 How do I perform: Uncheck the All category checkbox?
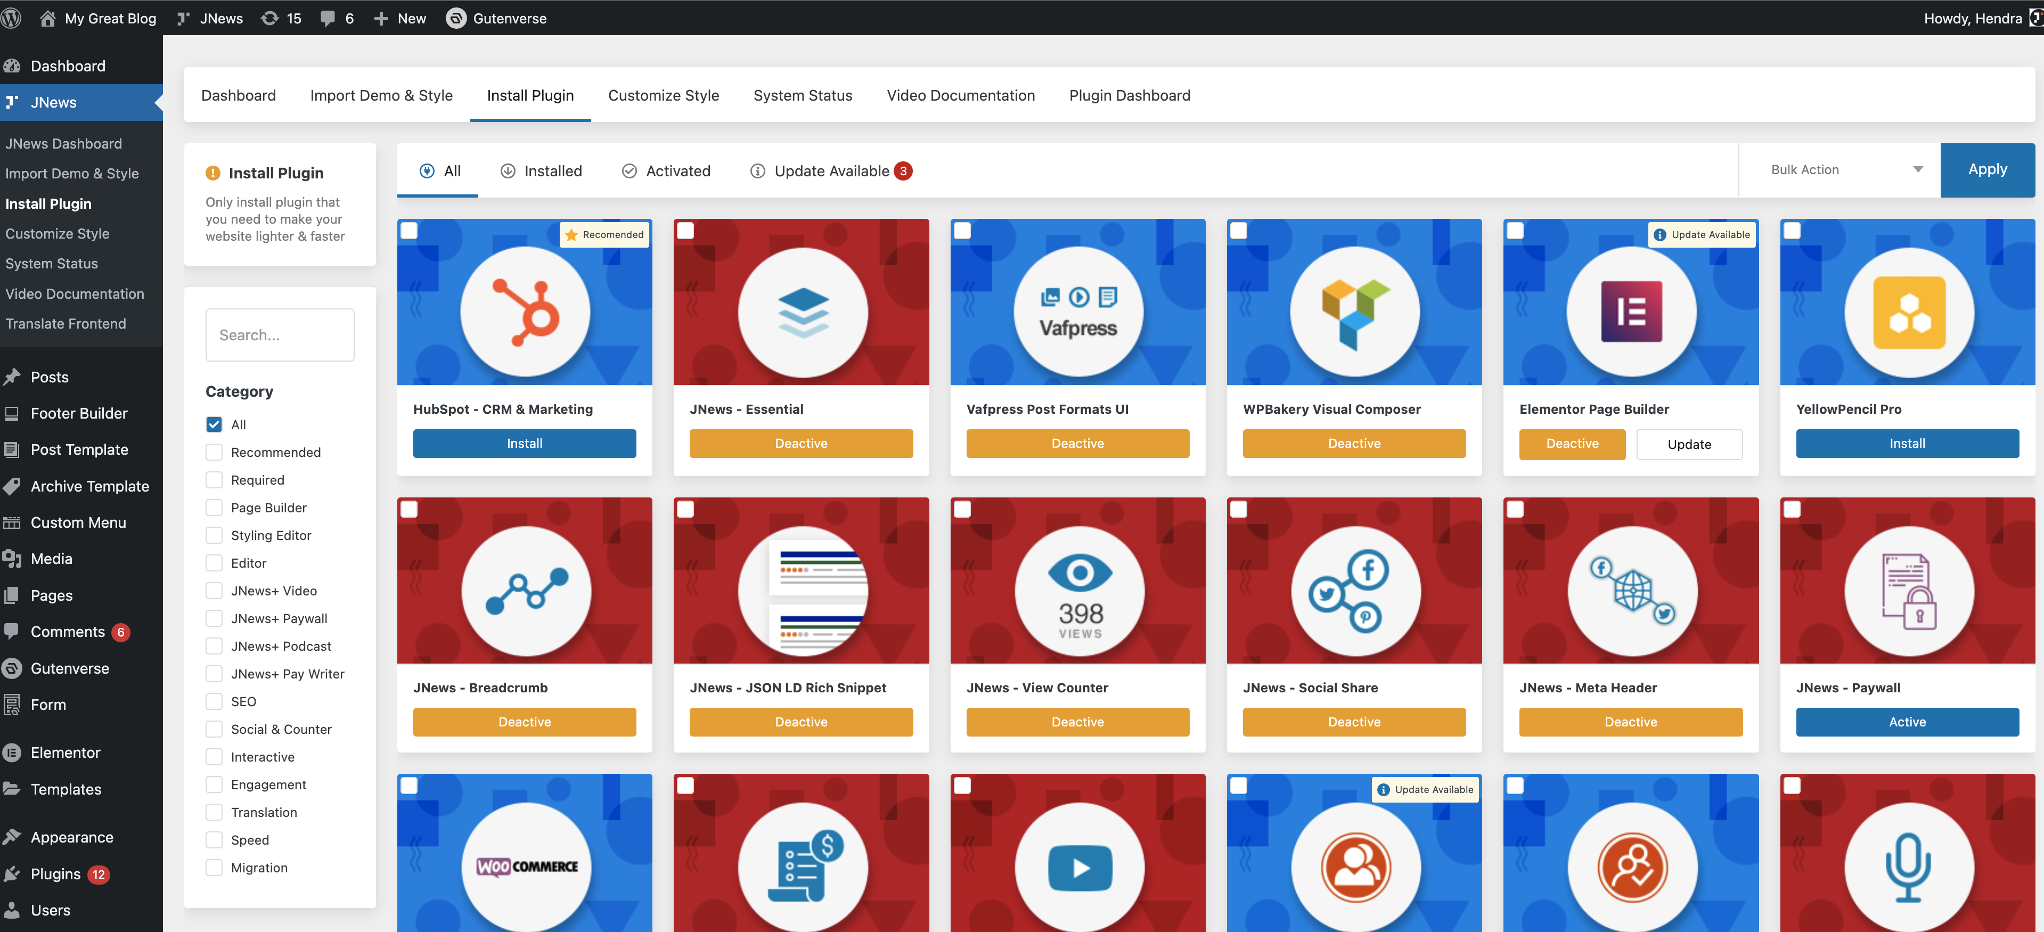(x=214, y=424)
